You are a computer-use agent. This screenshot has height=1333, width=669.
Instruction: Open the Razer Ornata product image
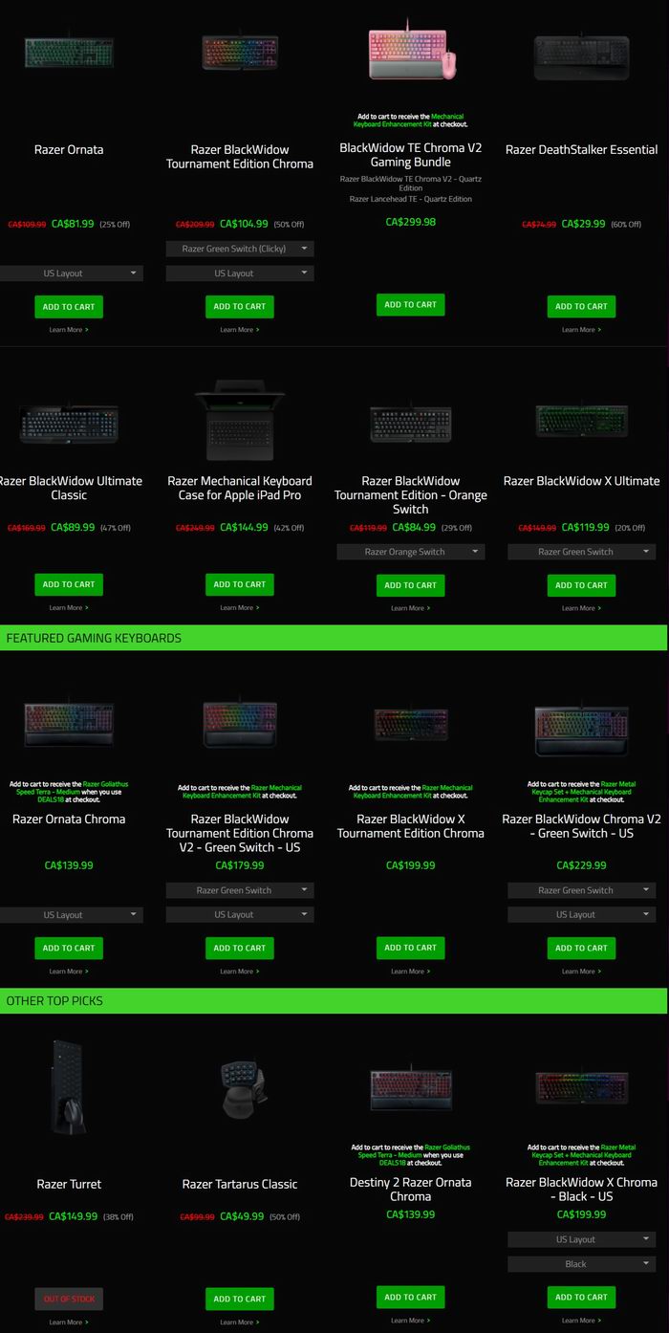[69, 53]
